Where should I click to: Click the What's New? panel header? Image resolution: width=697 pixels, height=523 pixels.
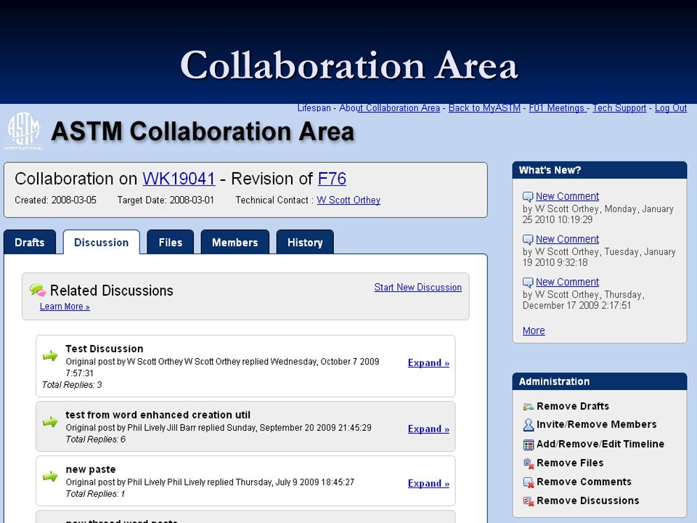click(600, 170)
